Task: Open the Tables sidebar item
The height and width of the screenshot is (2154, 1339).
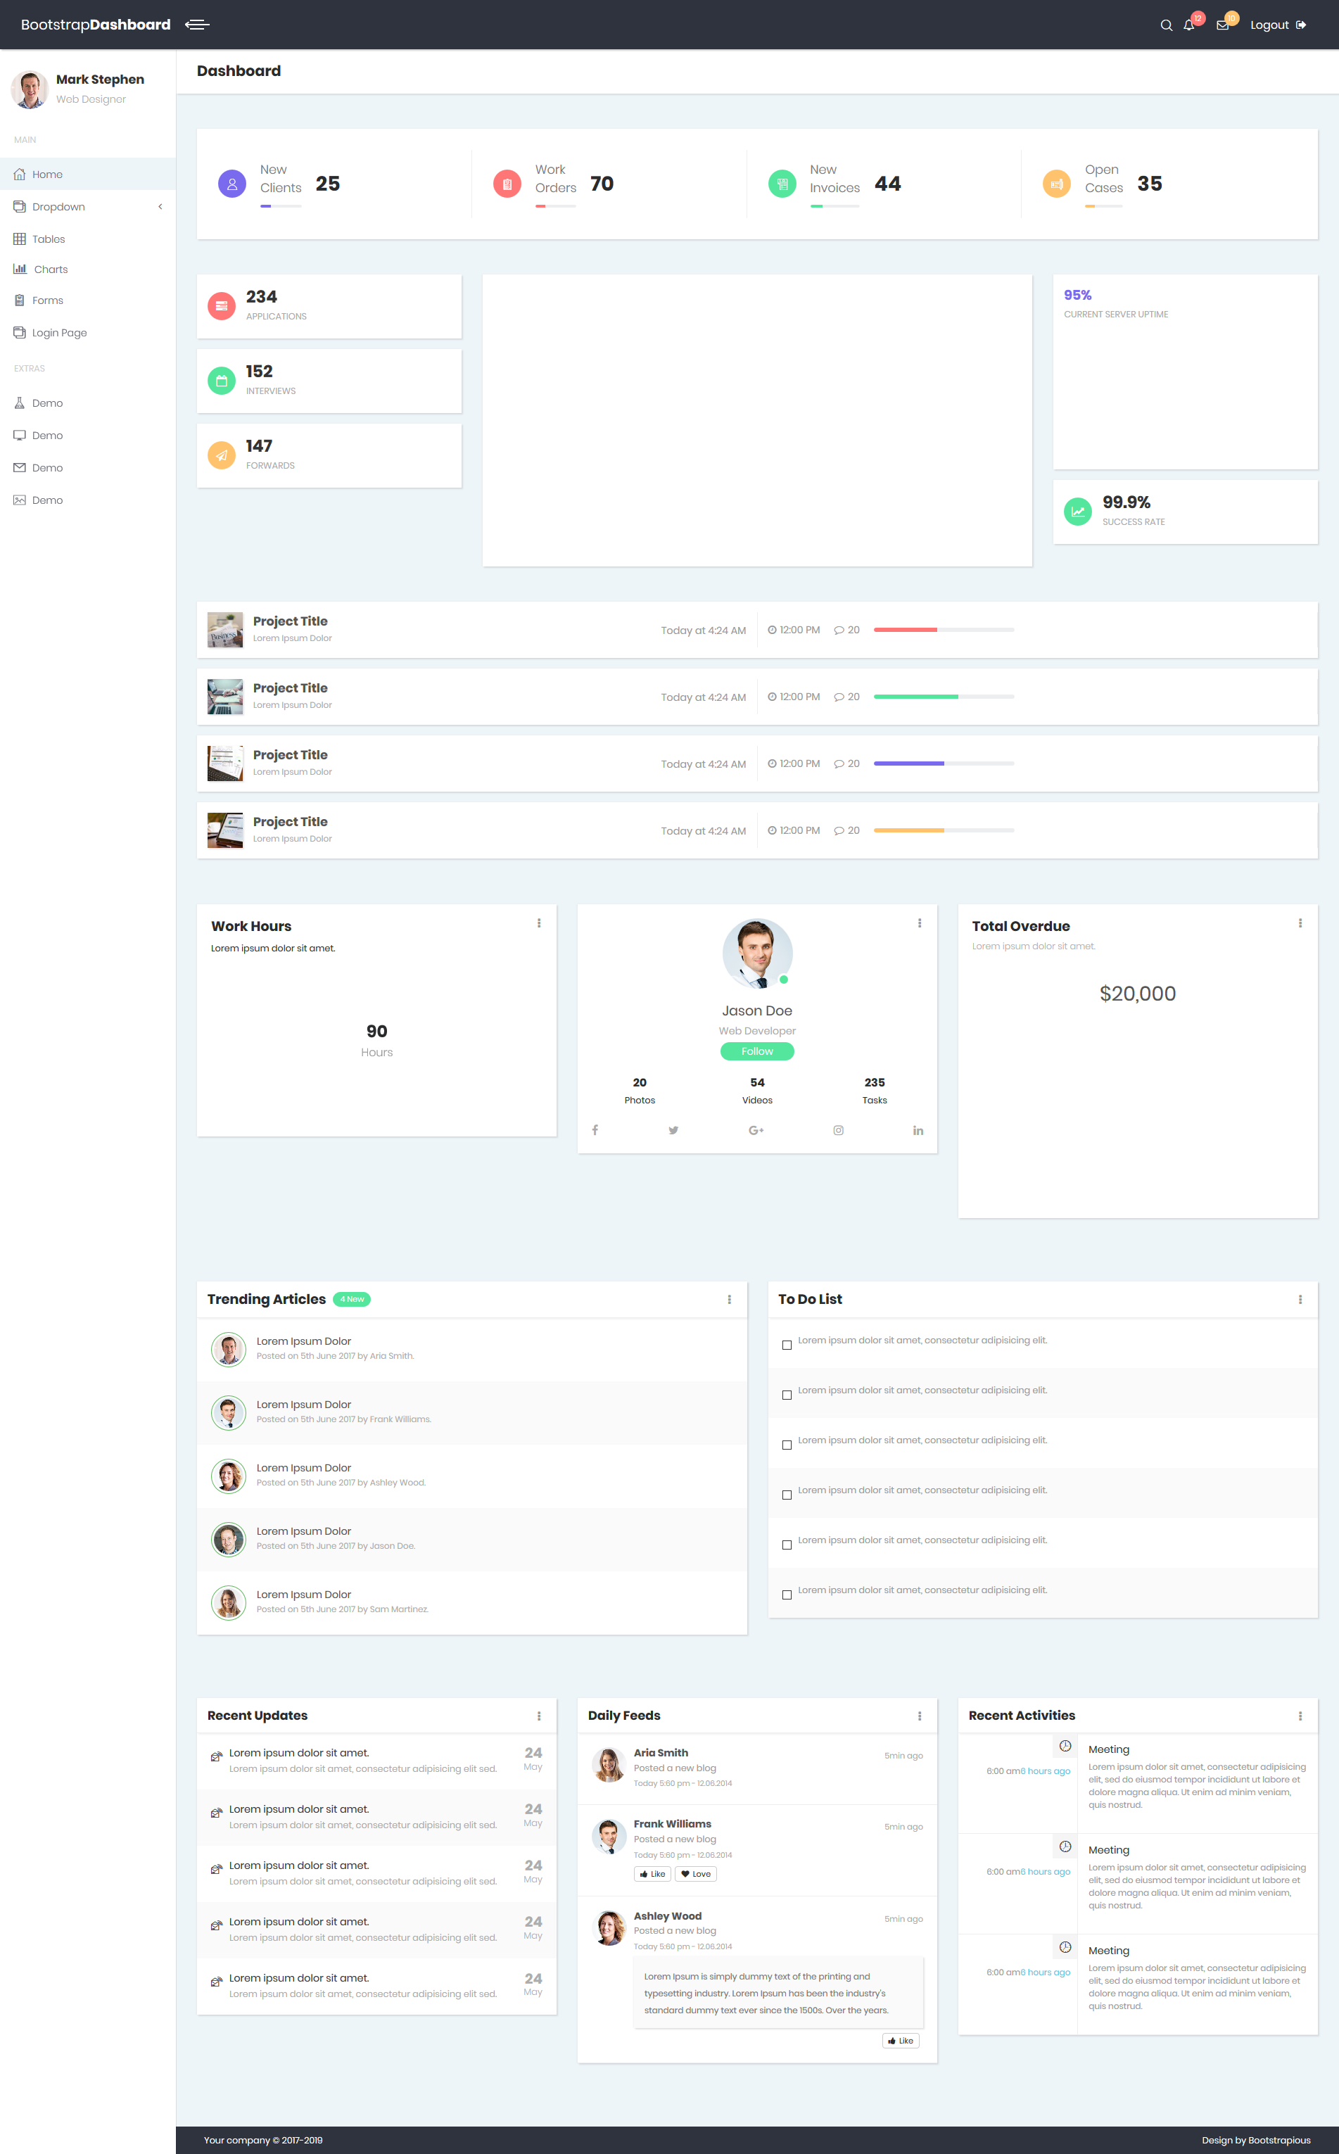Action: [x=48, y=239]
